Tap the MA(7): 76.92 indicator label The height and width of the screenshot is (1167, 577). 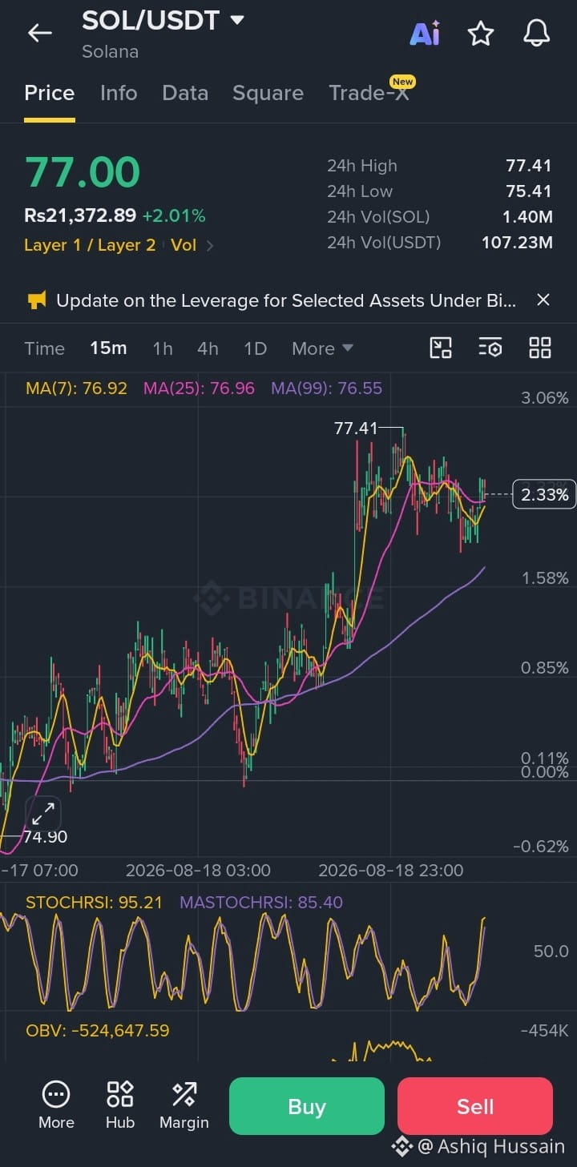(x=76, y=388)
